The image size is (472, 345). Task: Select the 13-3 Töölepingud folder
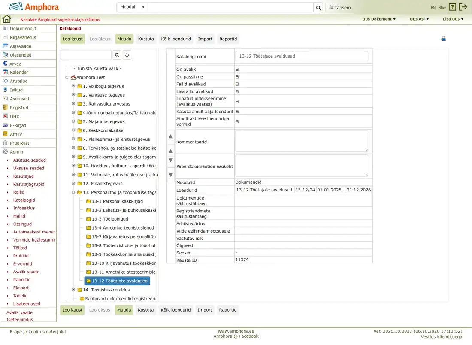tap(110, 219)
